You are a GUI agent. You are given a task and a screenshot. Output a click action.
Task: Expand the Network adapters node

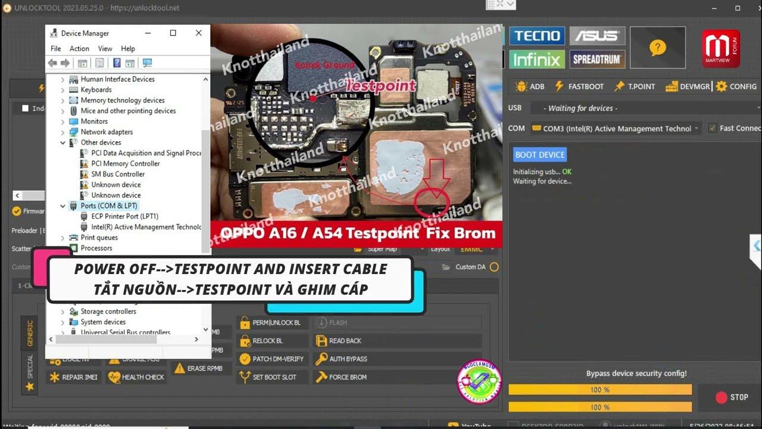click(x=63, y=132)
